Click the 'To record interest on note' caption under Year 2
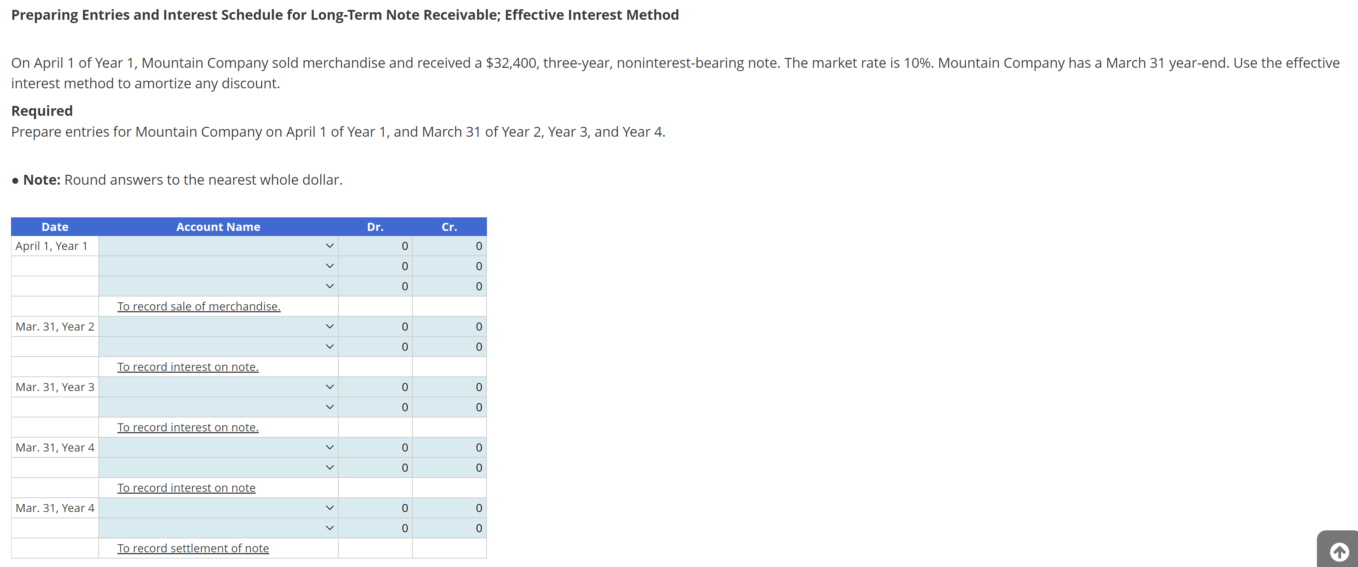 tap(188, 367)
